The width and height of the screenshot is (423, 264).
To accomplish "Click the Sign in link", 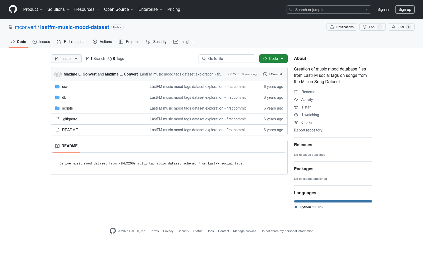I will (383, 10).
